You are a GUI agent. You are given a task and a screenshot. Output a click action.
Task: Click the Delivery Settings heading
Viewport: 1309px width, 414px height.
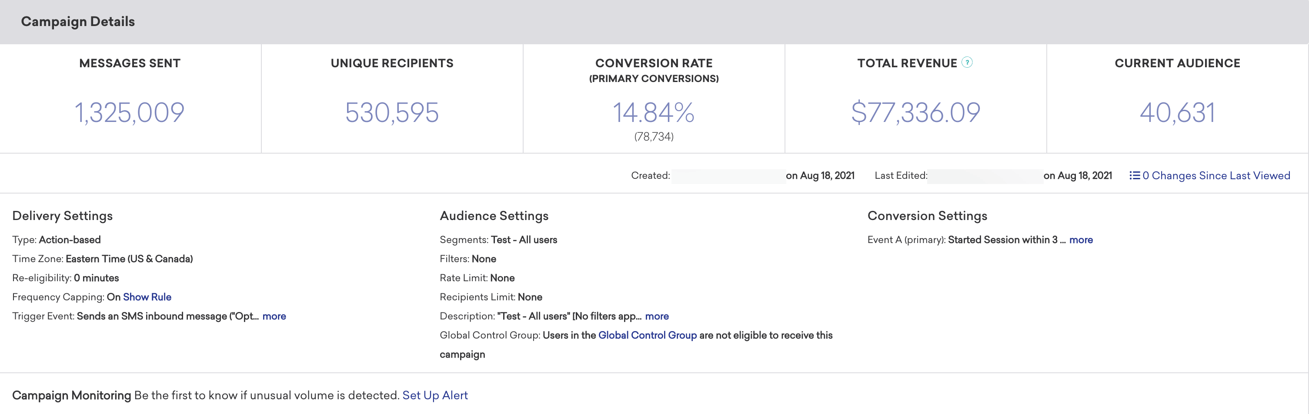click(63, 216)
